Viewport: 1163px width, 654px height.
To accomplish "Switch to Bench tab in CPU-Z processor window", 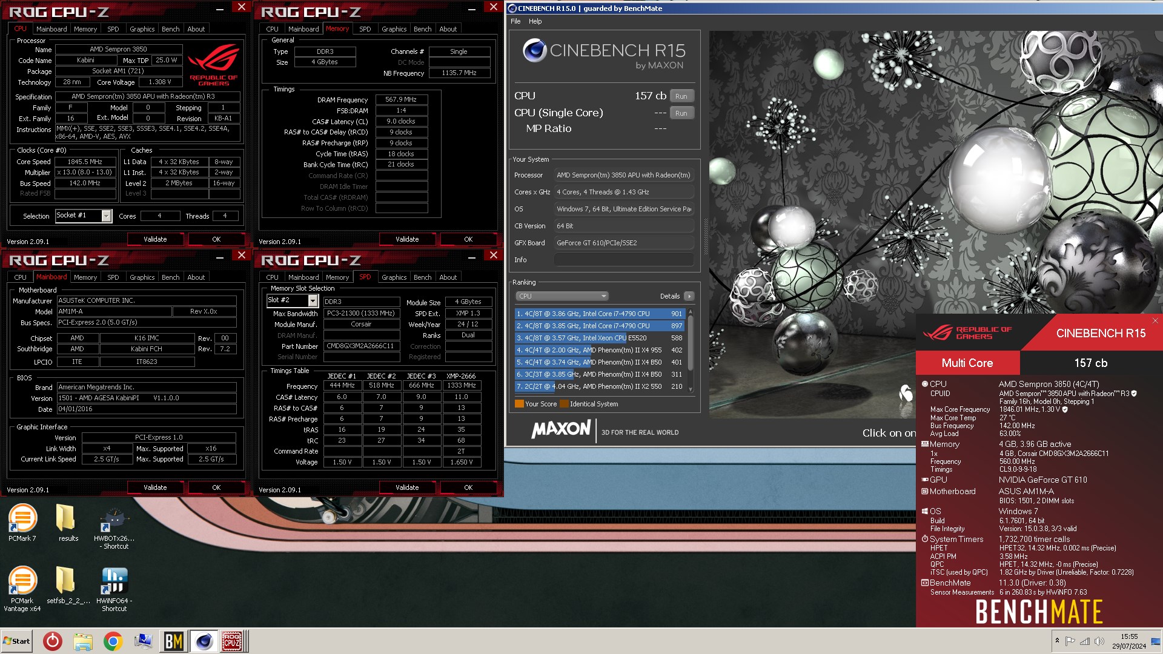I will [x=171, y=29].
